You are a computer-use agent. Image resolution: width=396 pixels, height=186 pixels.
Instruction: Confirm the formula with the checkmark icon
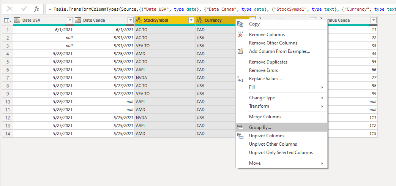(24, 9)
